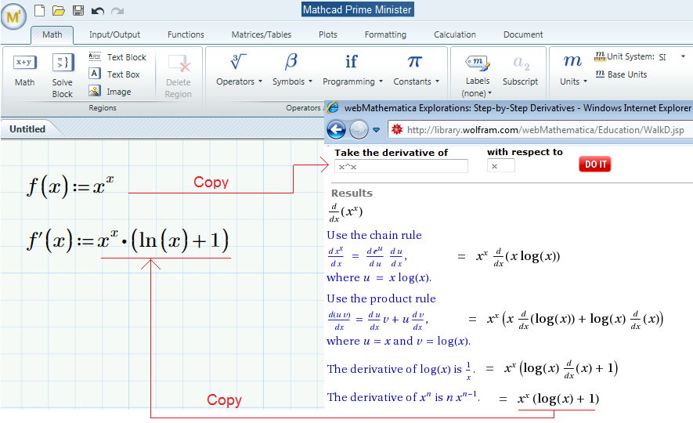This screenshot has width=693, height=423.
Task: Click the Internet Explorer title bar icon
Action: pyautogui.click(x=333, y=107)
